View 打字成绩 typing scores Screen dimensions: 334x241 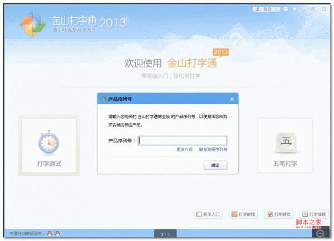point(314,214)
